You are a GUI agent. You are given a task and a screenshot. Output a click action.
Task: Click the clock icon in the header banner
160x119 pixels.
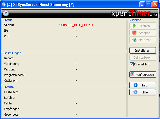[6, 13]
